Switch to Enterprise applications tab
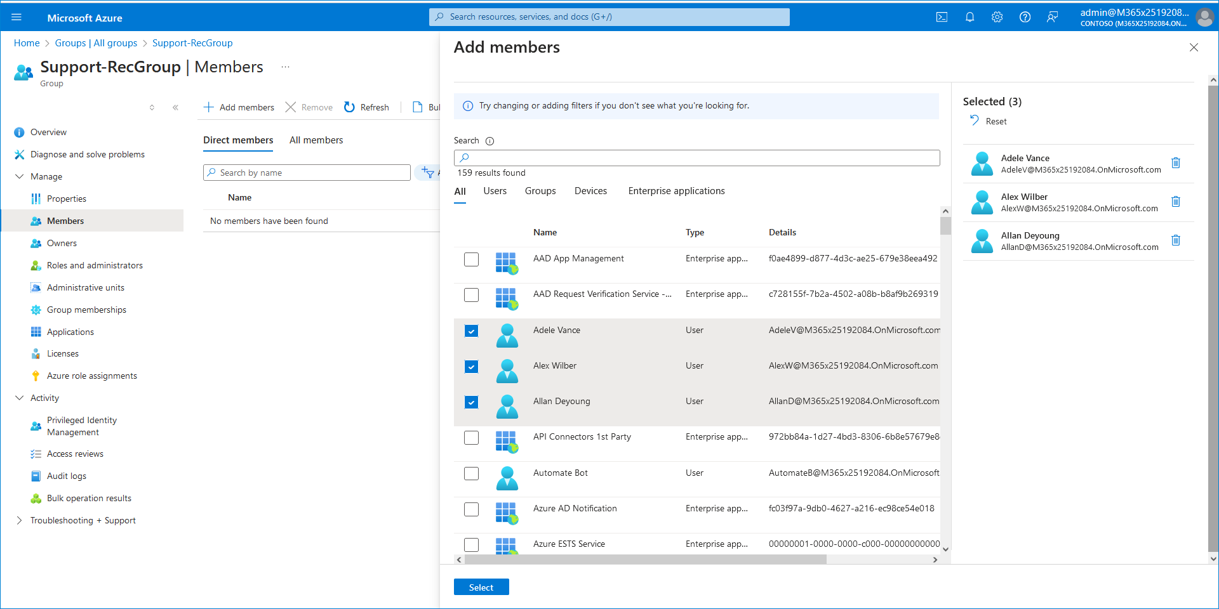 (x=676, y=191)
